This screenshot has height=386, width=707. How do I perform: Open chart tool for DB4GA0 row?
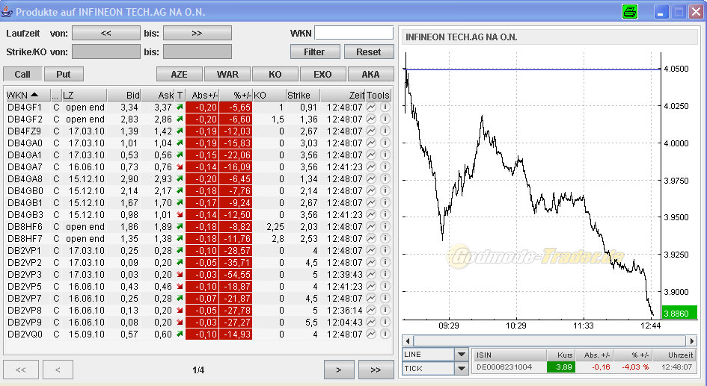[371, 143]
